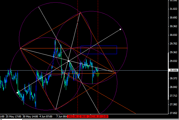Click the 28.372 price axis label

pyautogui.click(x=173, y=78)
